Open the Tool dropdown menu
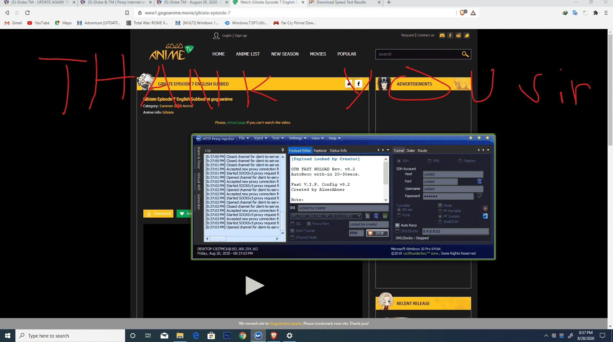This screenshot has width=613, height=342. 278,138
